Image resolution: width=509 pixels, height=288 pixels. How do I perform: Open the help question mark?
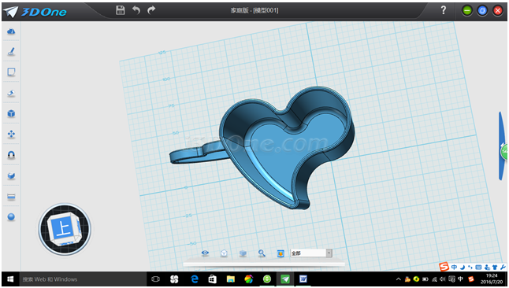pos(444,10)
